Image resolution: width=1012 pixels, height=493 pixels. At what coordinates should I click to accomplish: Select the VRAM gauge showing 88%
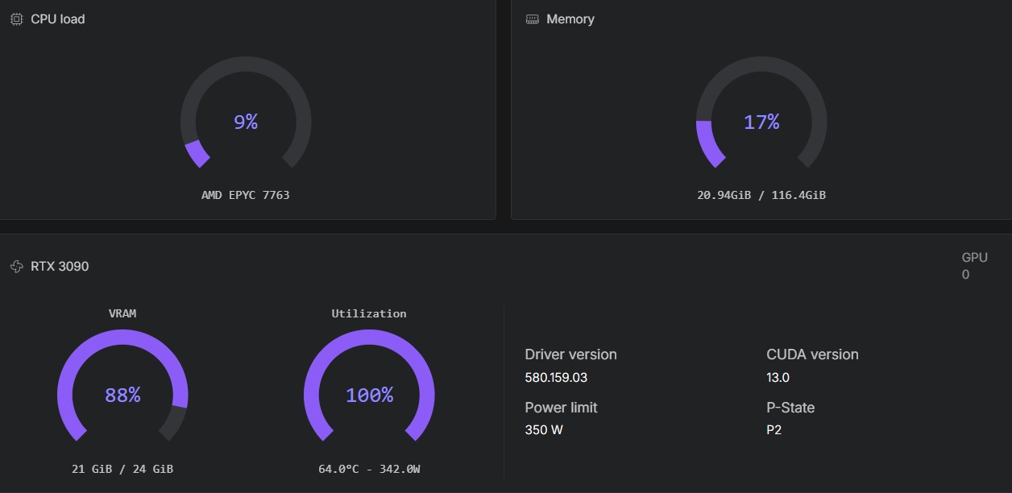[122, 387]
